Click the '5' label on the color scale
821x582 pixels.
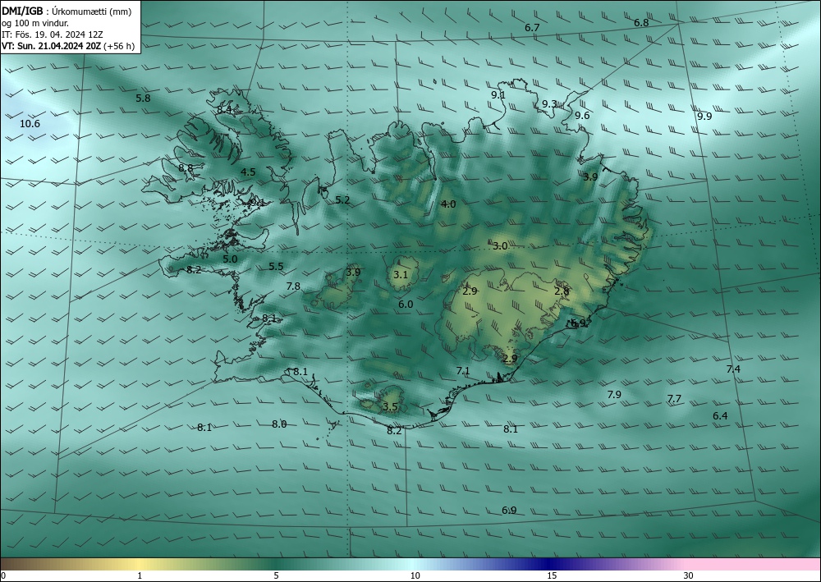pyautogui.click(x=276, y=575)
